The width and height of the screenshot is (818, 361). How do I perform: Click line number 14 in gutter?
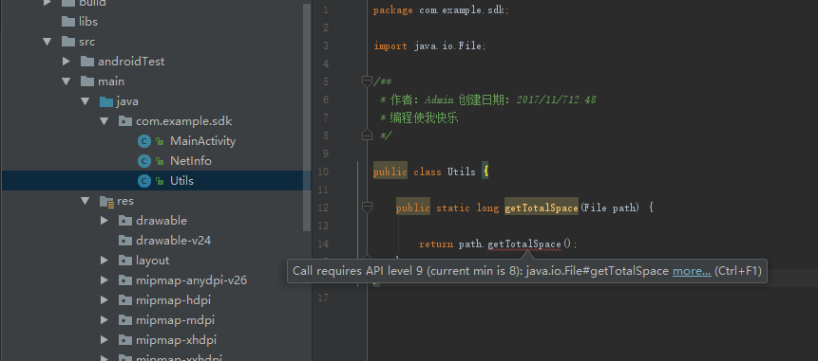(x=323, y=244)
